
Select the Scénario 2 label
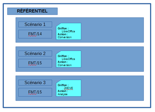(35, 54)
